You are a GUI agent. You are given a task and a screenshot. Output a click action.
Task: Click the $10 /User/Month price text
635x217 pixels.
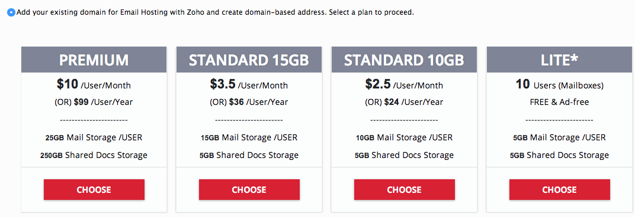(x=94, y=85)
